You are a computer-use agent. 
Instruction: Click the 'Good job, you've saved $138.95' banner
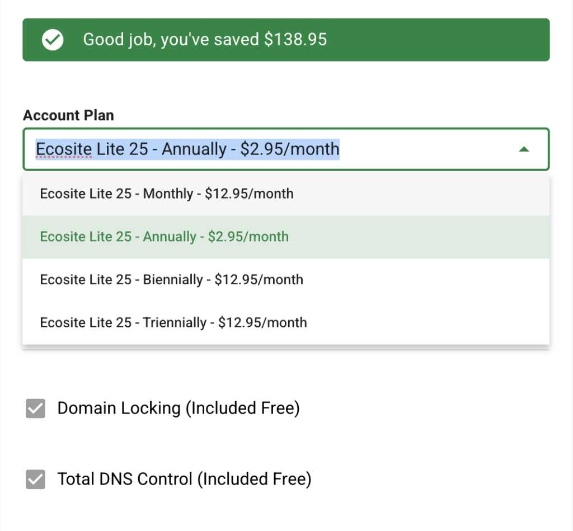click(x=286, y=39)
